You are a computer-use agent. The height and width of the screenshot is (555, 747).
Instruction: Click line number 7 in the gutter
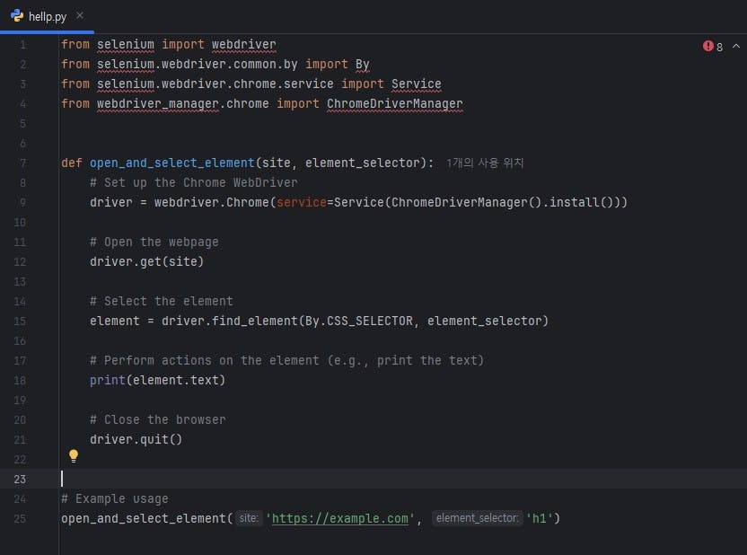tap(22, 163)
